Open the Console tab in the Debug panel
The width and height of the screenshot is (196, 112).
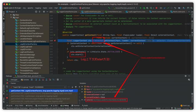25,80
